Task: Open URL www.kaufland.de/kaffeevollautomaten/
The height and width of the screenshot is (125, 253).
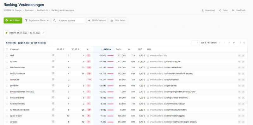Action: point(169,110)
